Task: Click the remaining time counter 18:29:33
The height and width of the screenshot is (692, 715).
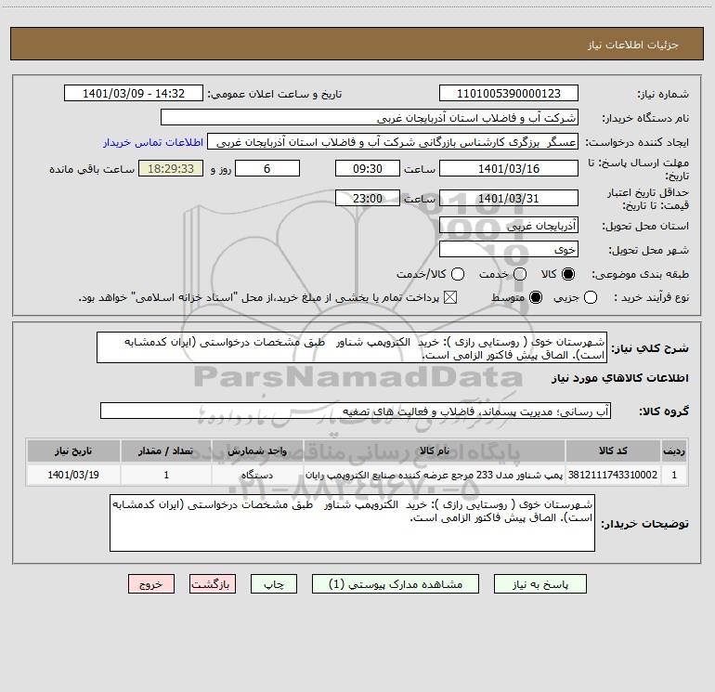Action: 171,168
